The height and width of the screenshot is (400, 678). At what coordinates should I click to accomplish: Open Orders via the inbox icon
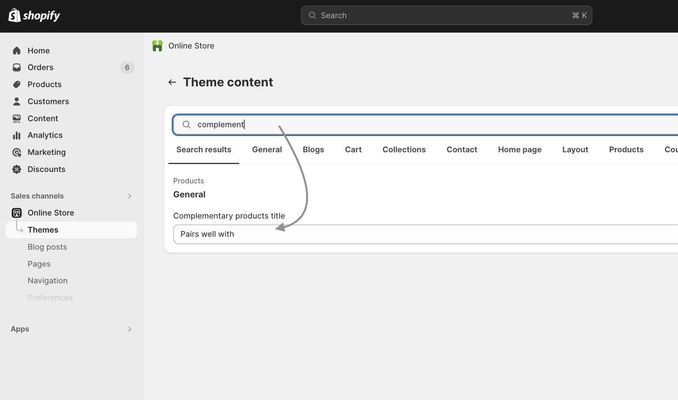click(x=17, y=67)
